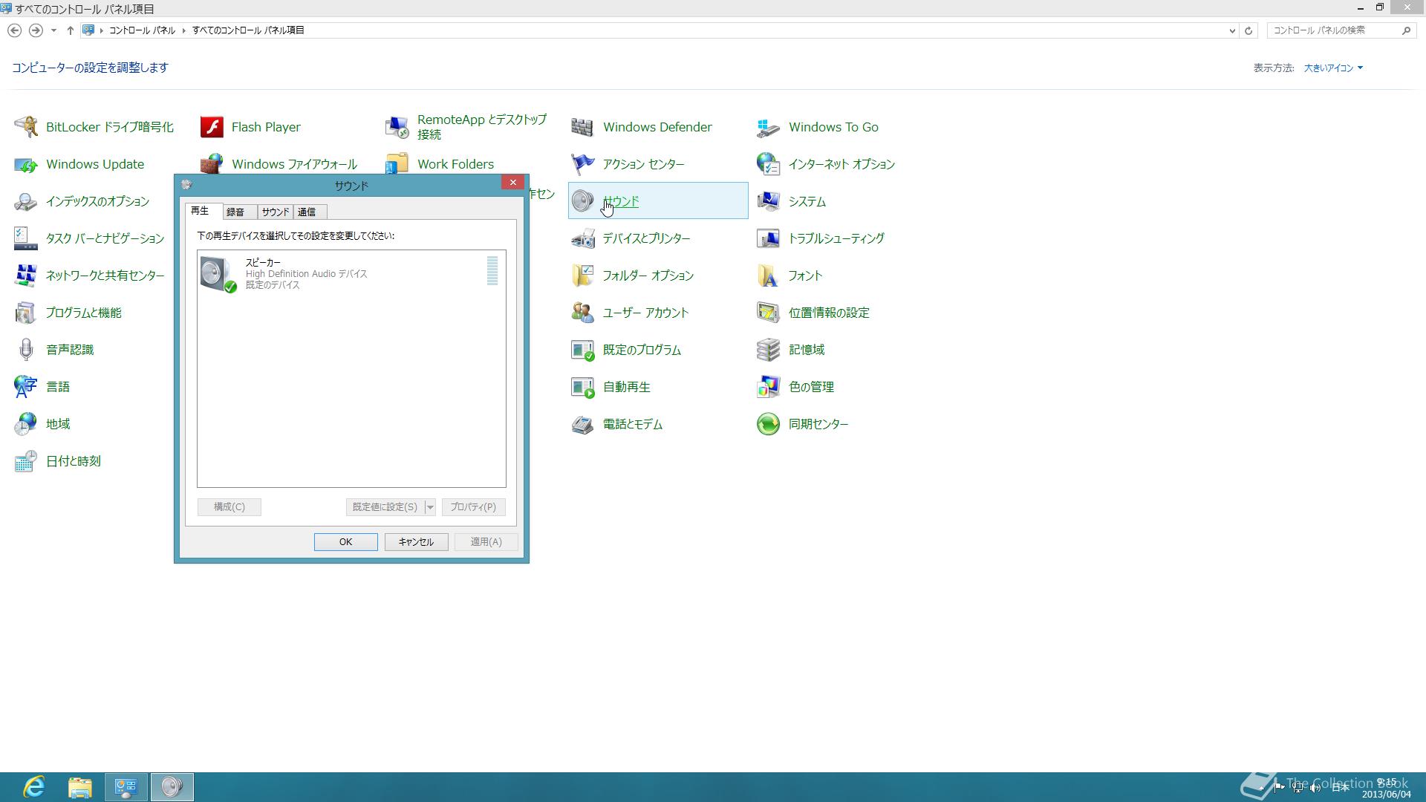The image size is (1426, 802).
Task: Open Windows Defender icon
Action: click(x=583, y=127)
